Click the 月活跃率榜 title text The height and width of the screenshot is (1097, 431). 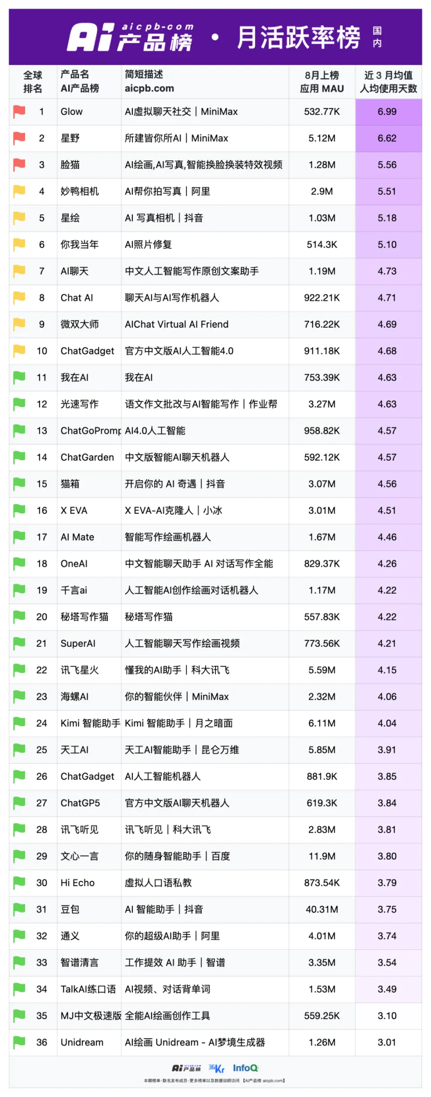(299, 37)
